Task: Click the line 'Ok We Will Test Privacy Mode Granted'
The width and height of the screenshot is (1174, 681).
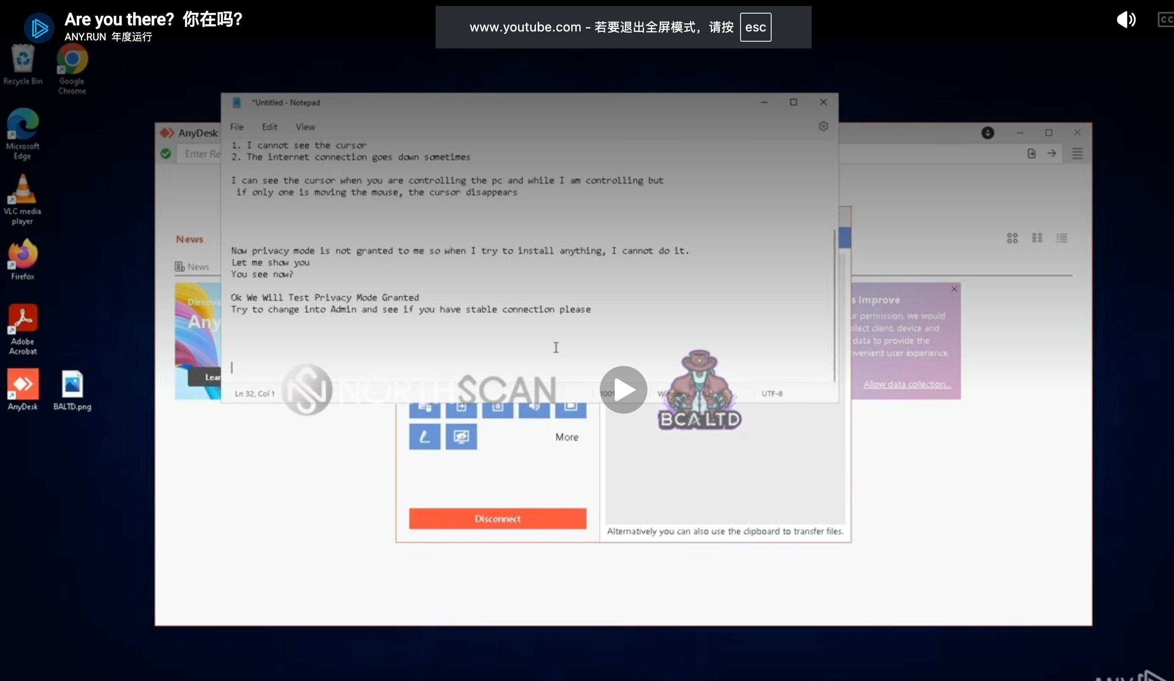Action: click(x=325, y=298)
